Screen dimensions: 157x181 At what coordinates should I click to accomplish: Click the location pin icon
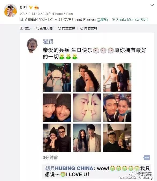[113, 20]
